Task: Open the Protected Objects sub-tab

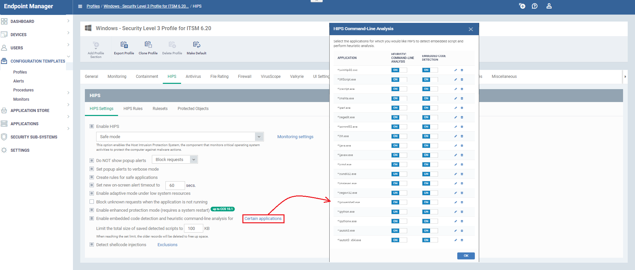Action: pos(193,109)
